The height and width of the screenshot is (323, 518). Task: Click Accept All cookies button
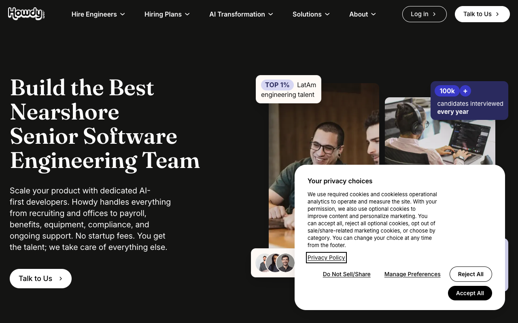pyautogui.click(x=470, y=293)
